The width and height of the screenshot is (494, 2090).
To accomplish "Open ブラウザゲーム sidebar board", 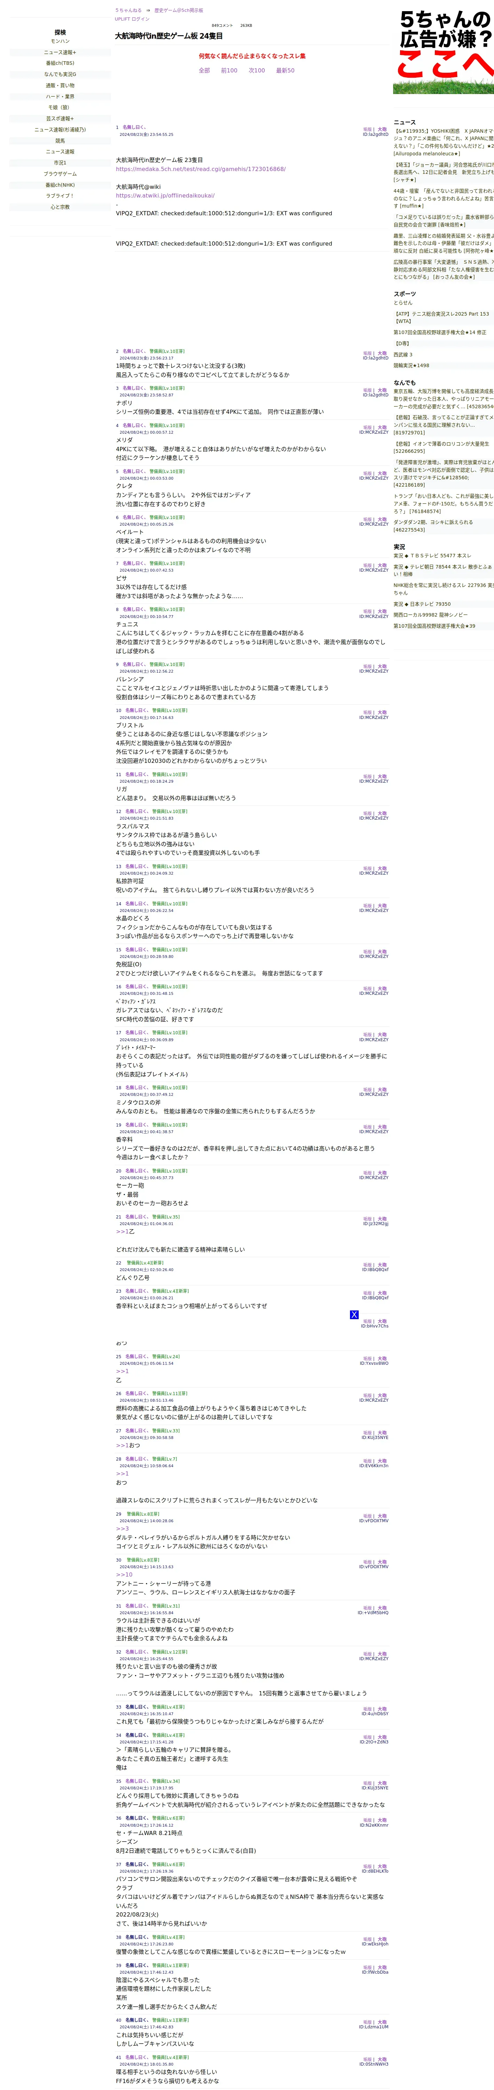I will point(60,173).
